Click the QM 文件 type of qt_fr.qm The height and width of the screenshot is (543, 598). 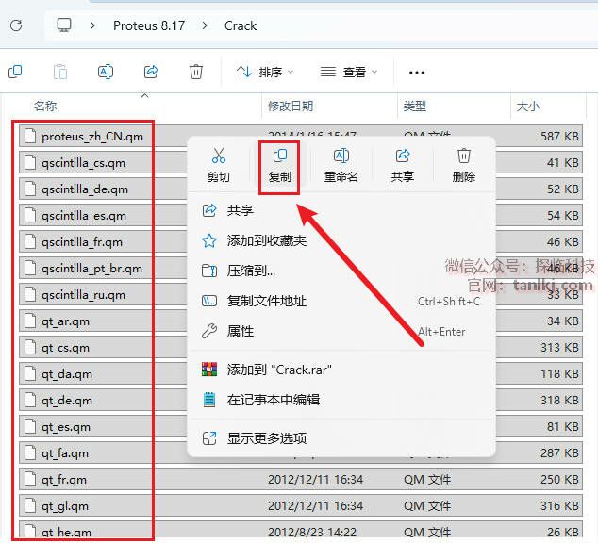(x=427, y=479)
